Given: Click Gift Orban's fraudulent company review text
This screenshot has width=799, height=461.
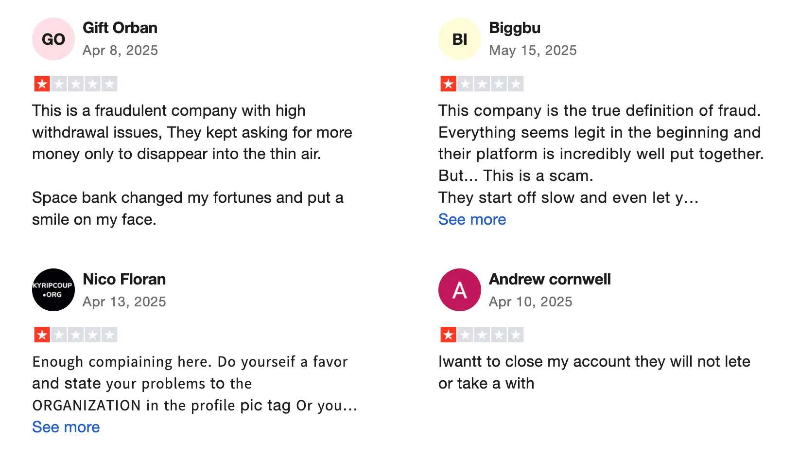Looking at the screenshot, I should [x=192, y=132].
